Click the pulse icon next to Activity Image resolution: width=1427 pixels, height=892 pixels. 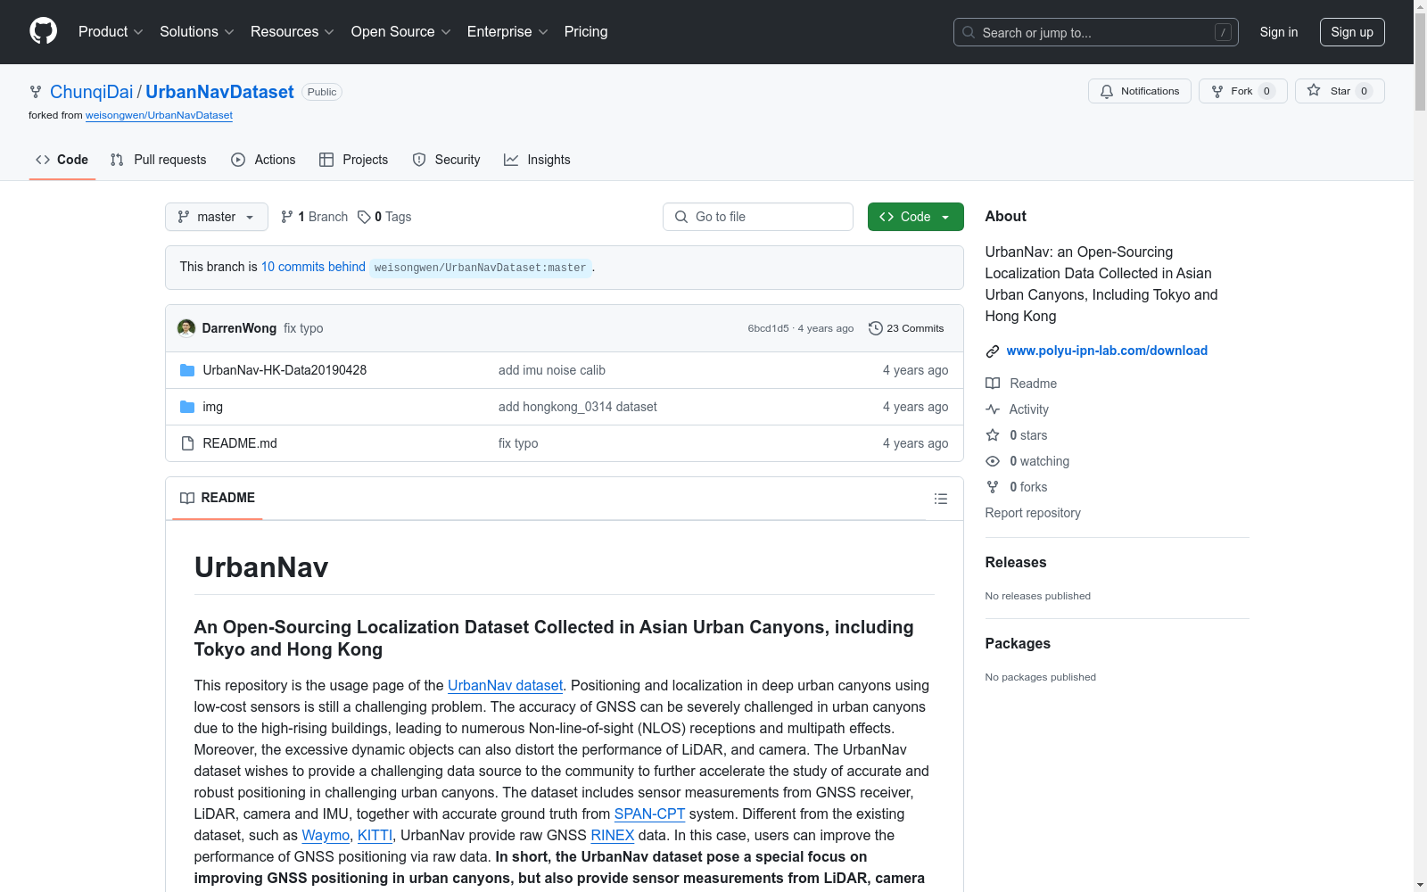pyautogui.click(x=993, y=409)
